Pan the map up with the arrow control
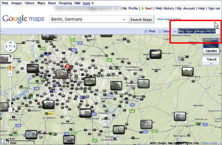 coord(10,42)
